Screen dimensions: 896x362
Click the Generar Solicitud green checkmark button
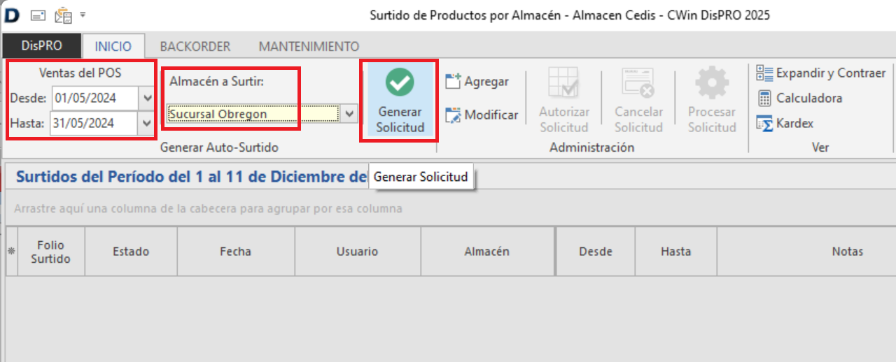tap(400, 84)
